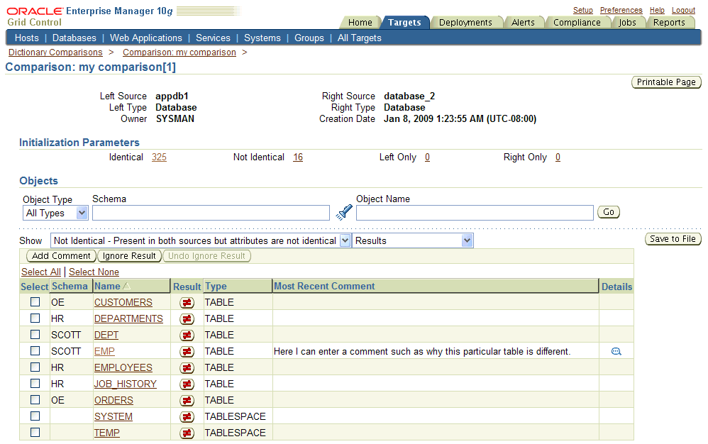This screenshot has height=444, width=708.
Task: Open the JOB_HISTORY table link
Action: point(125,384)
